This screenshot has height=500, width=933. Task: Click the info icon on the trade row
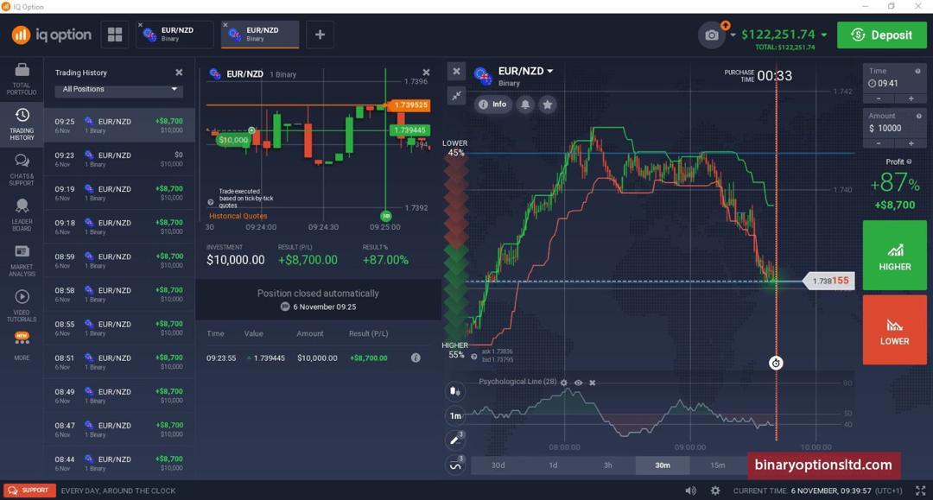416,358
